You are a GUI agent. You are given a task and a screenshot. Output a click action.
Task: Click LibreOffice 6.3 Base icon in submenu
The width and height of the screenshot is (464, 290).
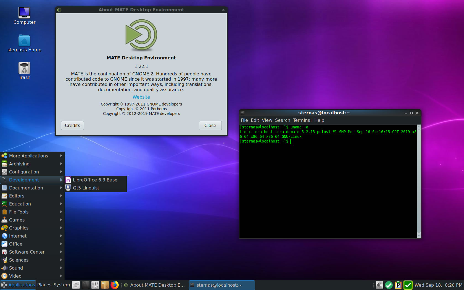click(68, 180)
